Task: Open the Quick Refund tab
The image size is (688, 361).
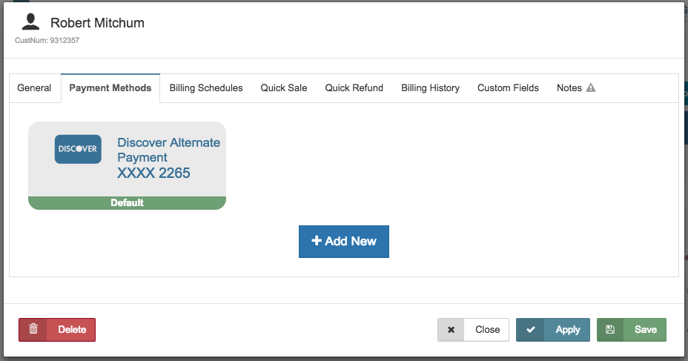Action: pos(354,87)
